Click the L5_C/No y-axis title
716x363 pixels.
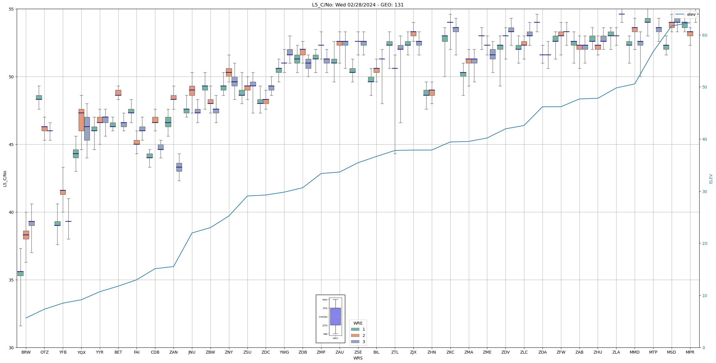pos(5,178)
